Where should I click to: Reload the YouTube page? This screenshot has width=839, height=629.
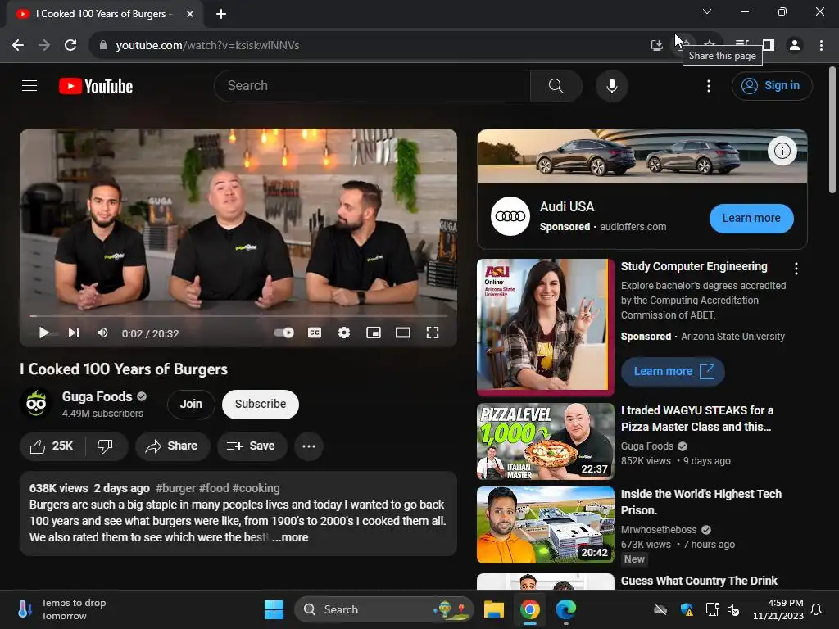[70, 46]
